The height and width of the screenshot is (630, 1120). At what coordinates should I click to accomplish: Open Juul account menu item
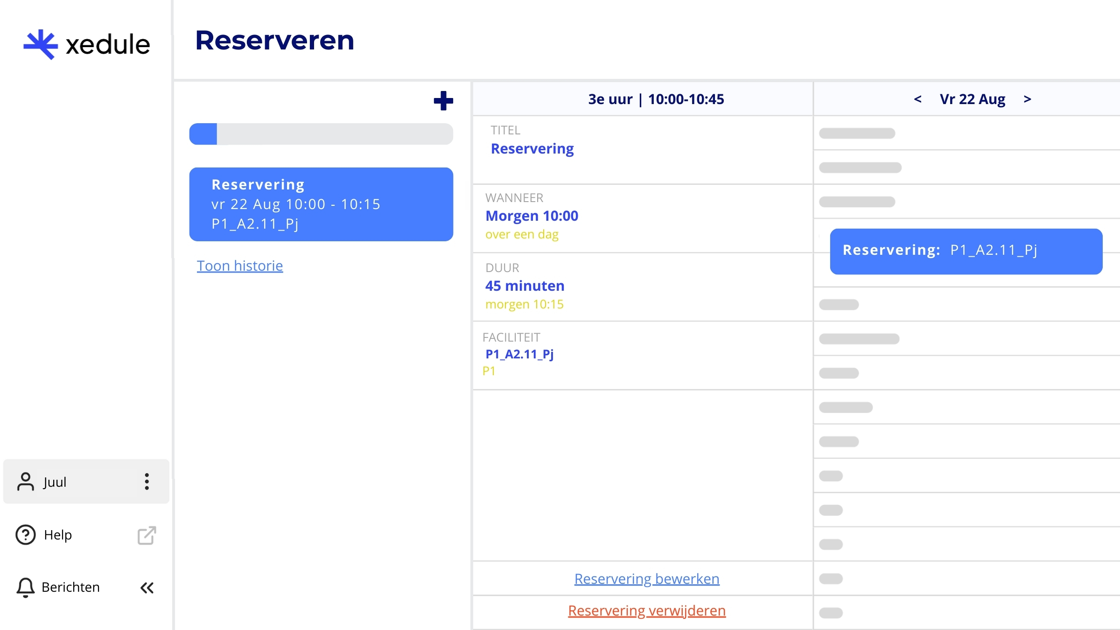[x=86, y=482]
